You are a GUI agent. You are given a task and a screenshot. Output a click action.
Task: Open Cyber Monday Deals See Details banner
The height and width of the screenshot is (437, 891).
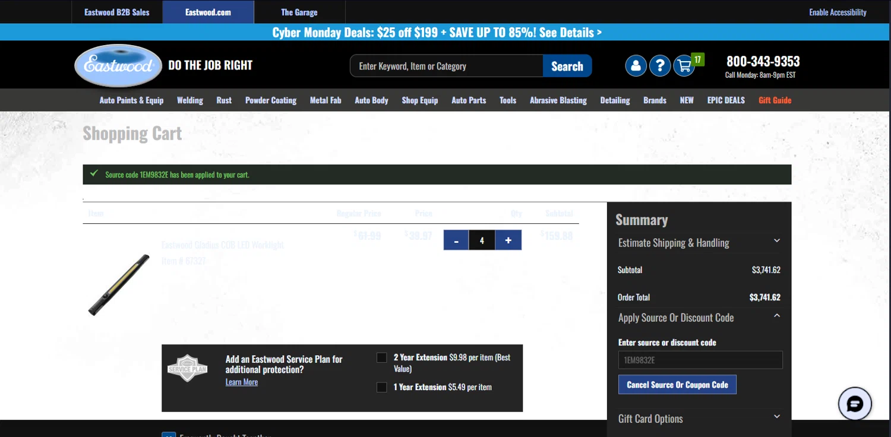coord(437,32)
